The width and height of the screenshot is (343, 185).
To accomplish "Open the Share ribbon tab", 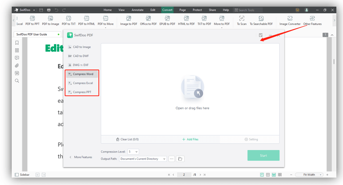I will click(x=212, y=10).
